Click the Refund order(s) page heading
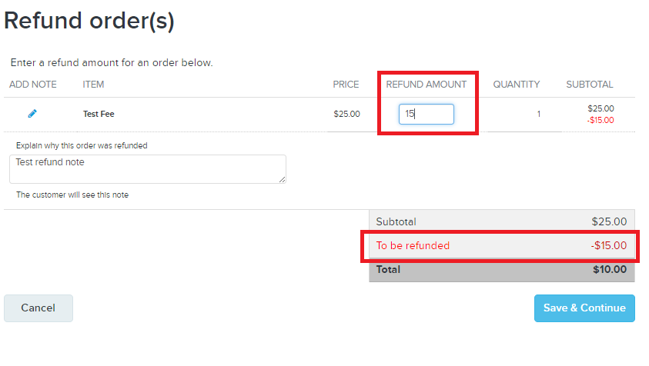Screen dimensions: 649x366 (89, 21)
